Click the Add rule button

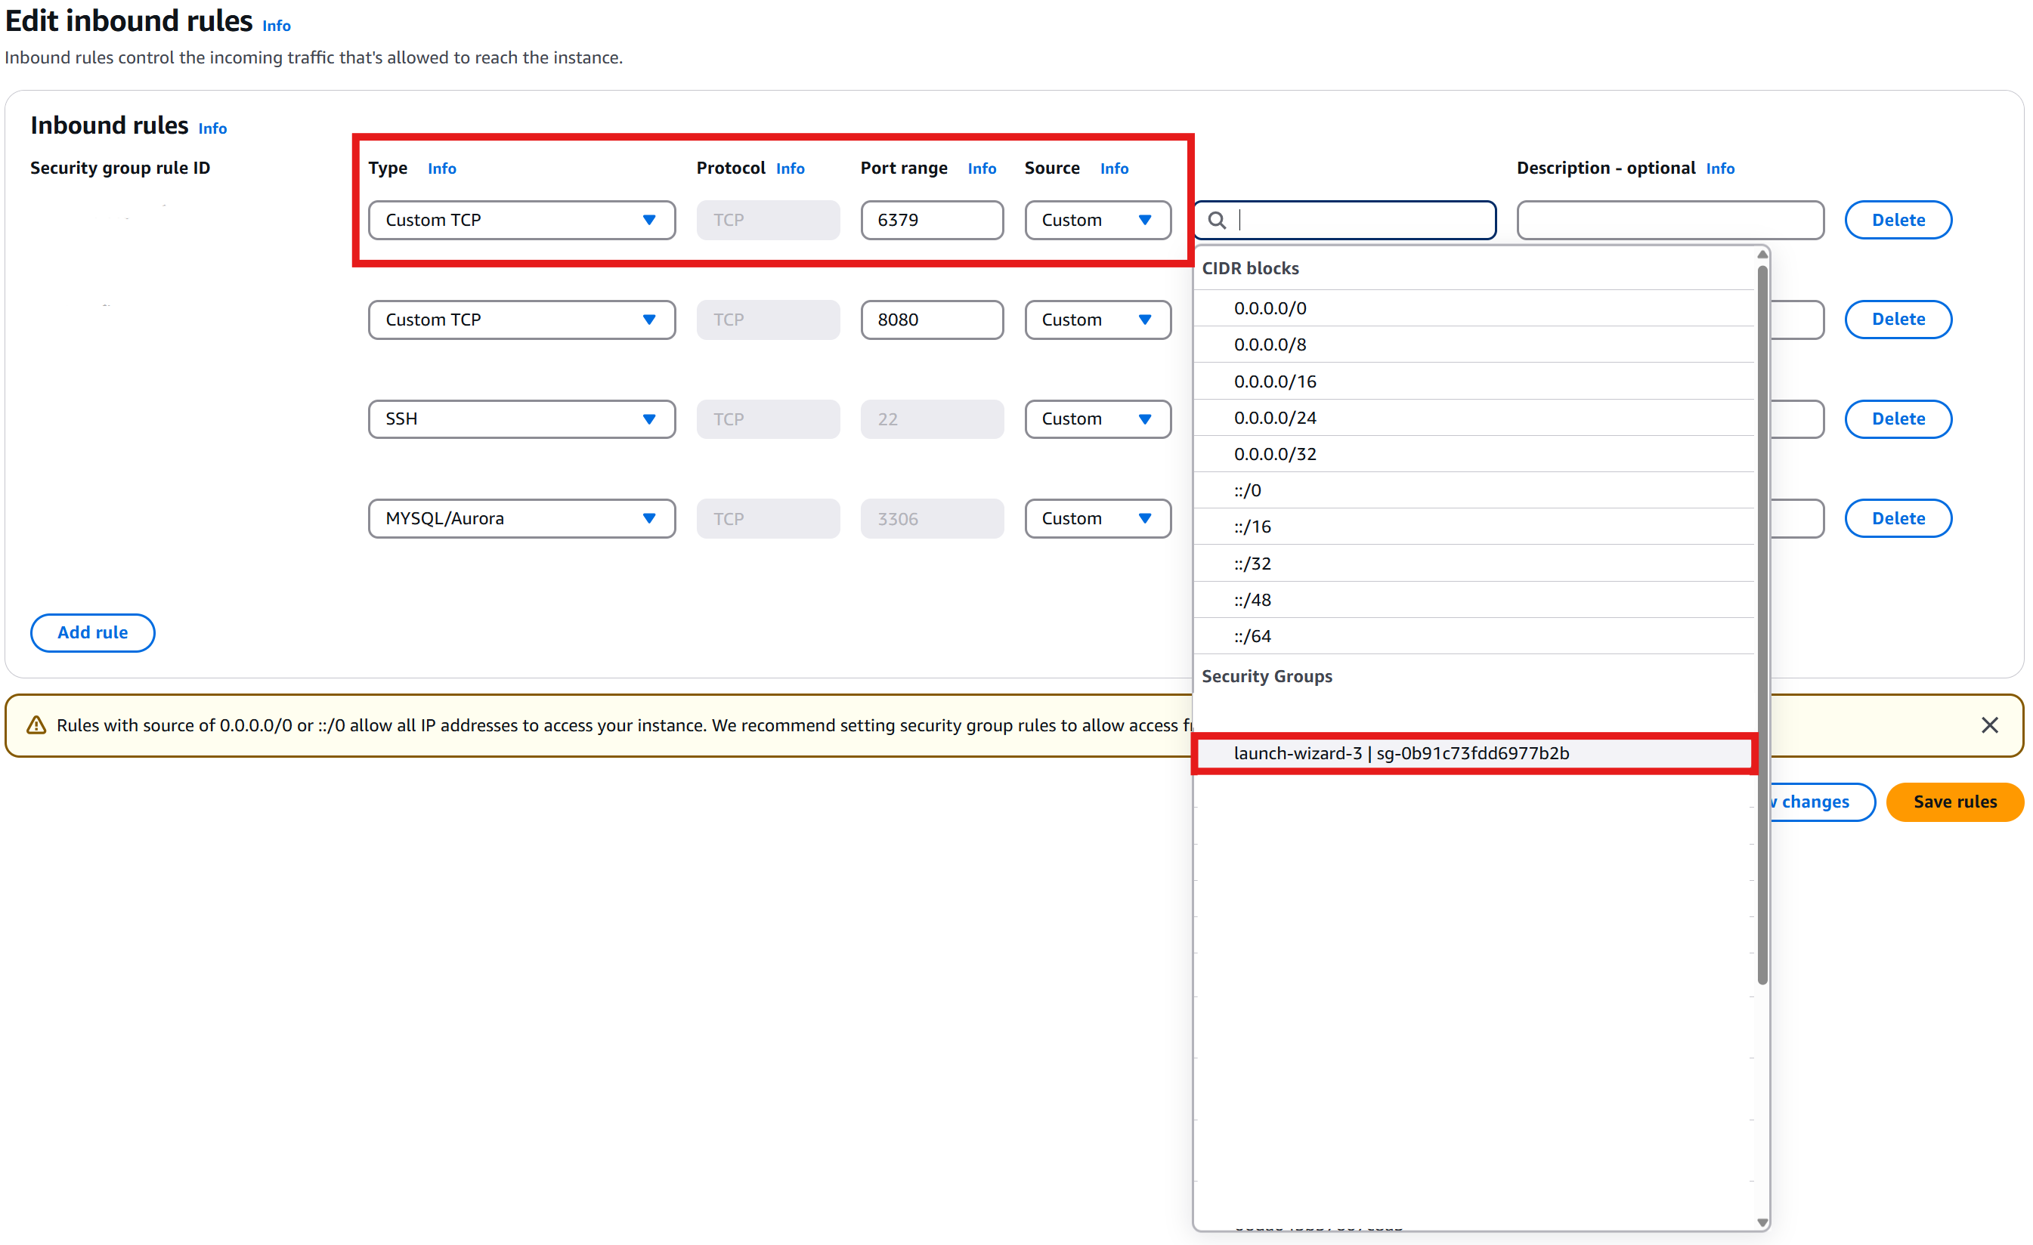point(92,632)
